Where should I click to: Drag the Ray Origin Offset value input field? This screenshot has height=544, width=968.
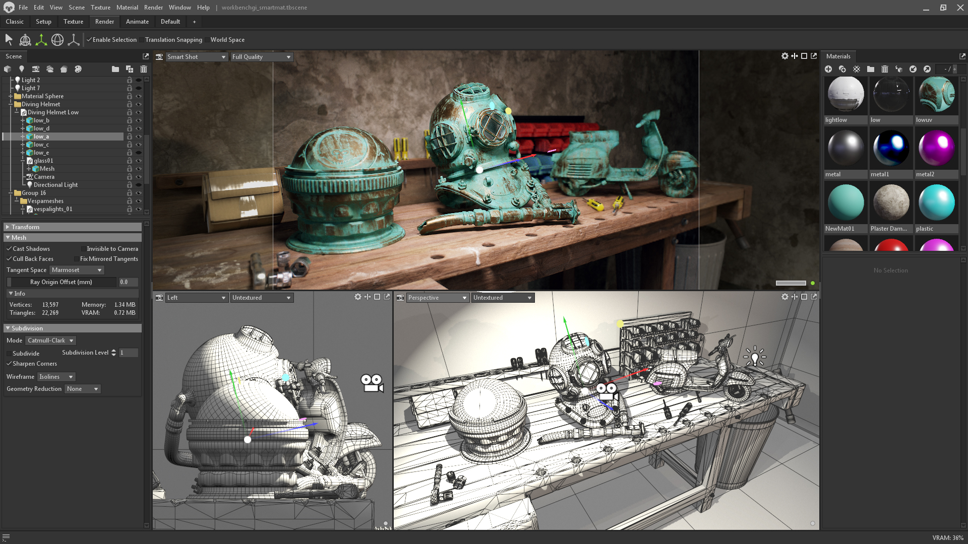pos(124,282)
